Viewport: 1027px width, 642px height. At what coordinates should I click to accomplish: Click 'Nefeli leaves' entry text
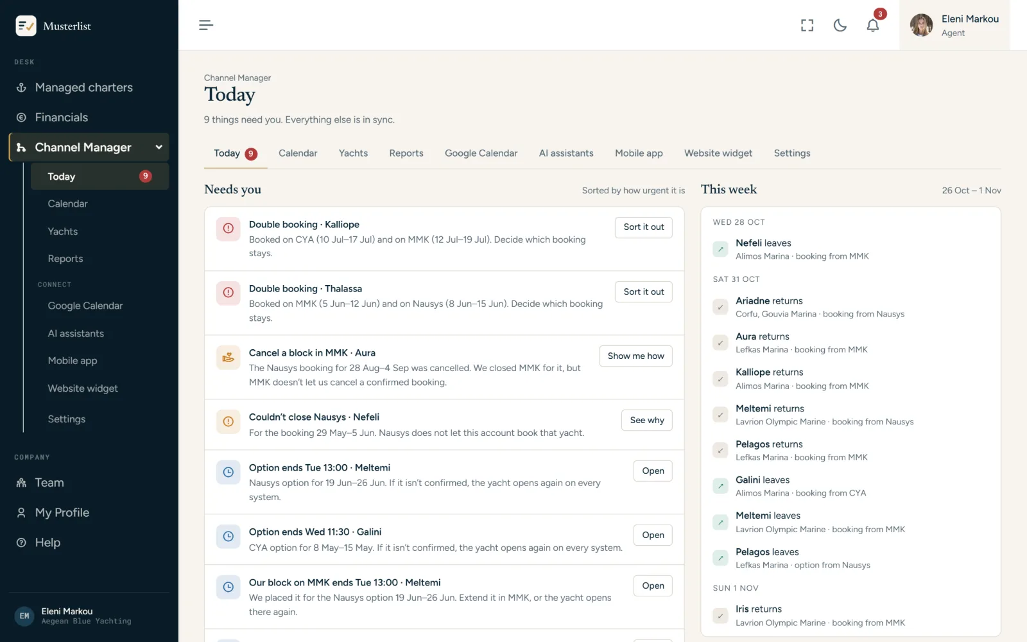[763, 243]
